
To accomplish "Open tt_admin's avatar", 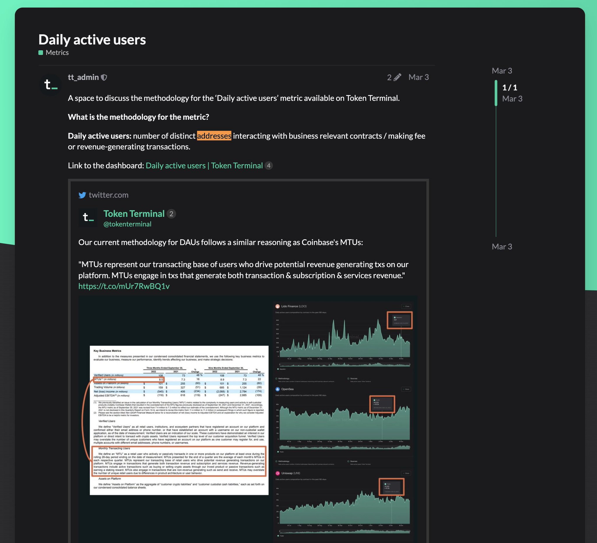I will [x=50, y=85].
